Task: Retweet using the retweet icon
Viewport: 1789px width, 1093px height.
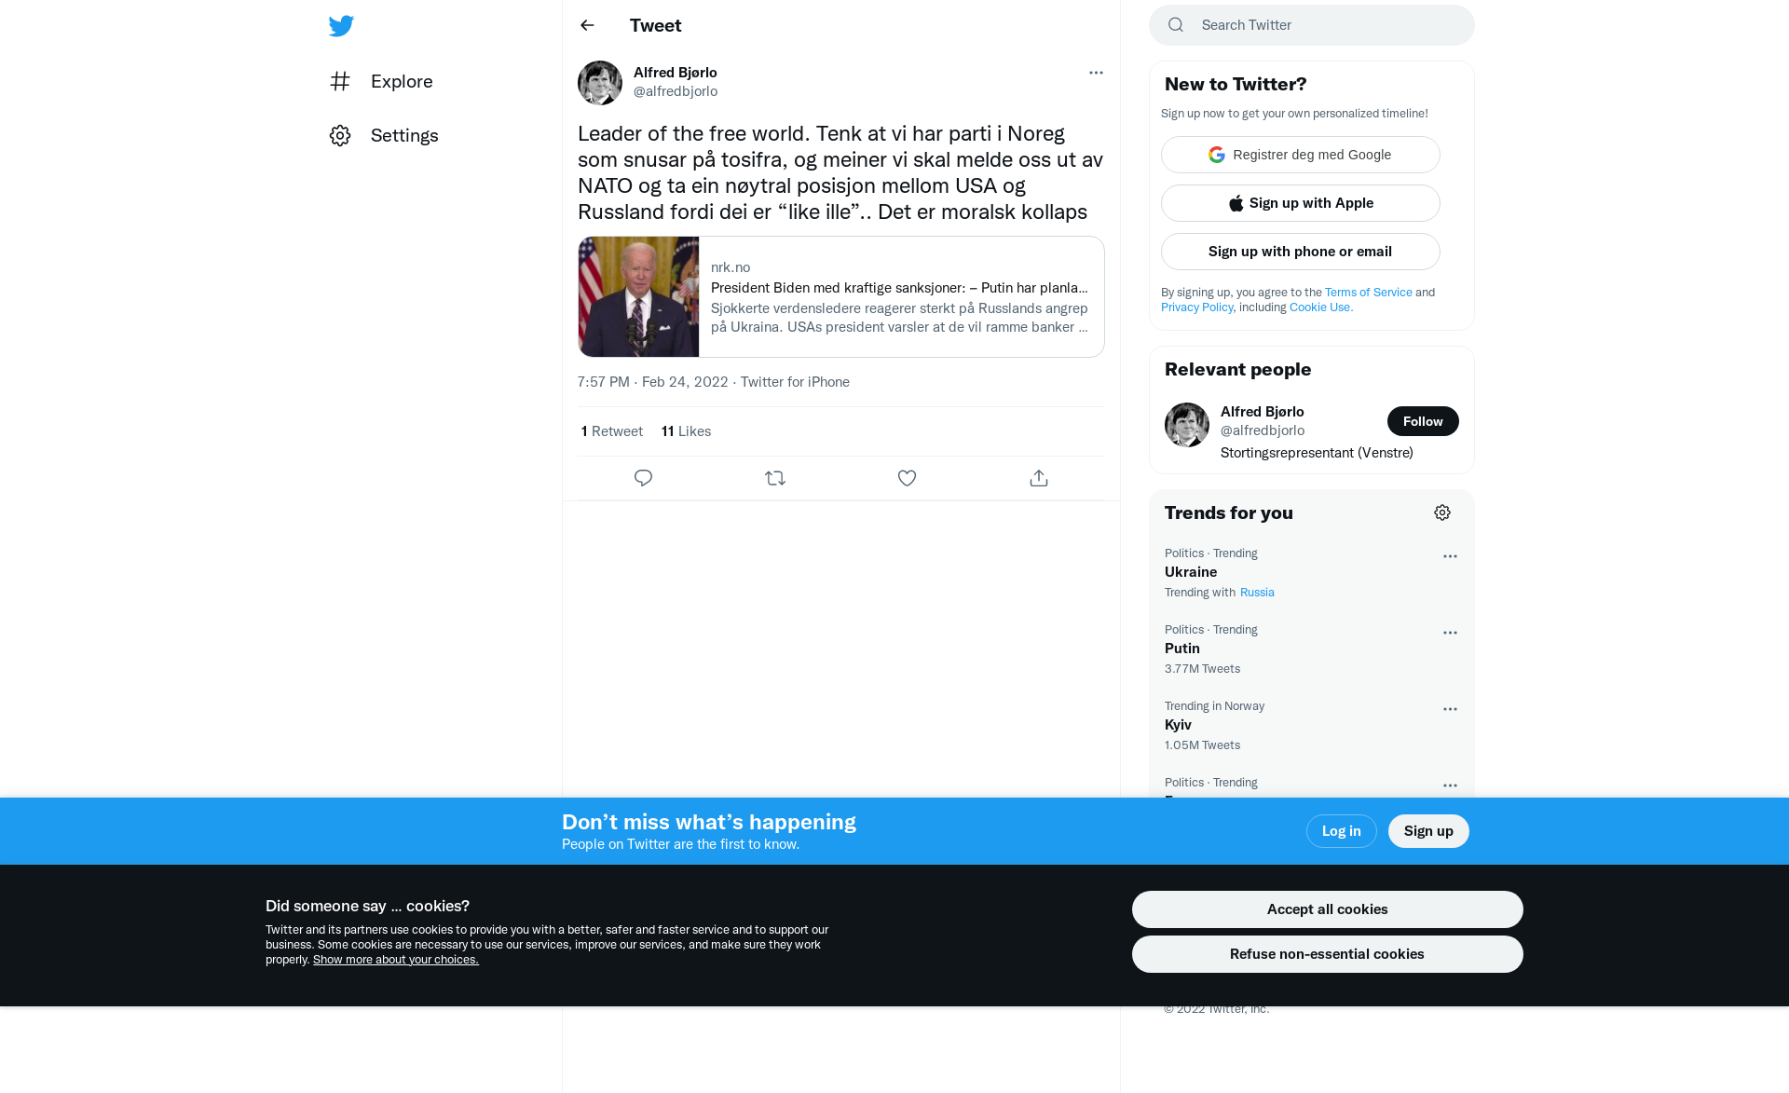Action: click(x=775, y=478)
